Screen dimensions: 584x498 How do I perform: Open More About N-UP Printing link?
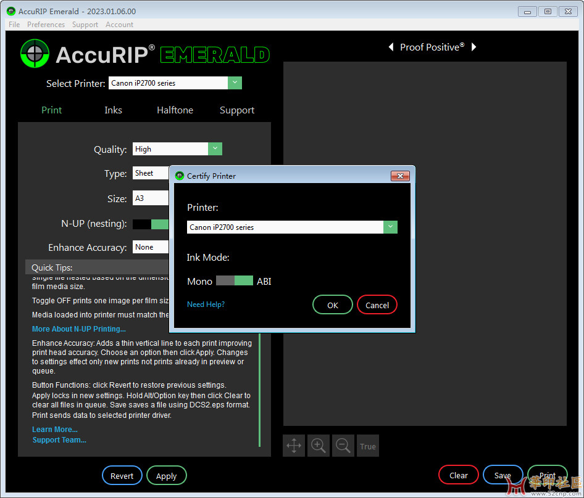[x=79, y=329]
